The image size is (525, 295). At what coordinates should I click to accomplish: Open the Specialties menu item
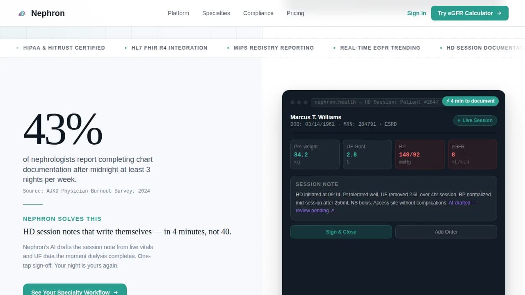point(216,13)
